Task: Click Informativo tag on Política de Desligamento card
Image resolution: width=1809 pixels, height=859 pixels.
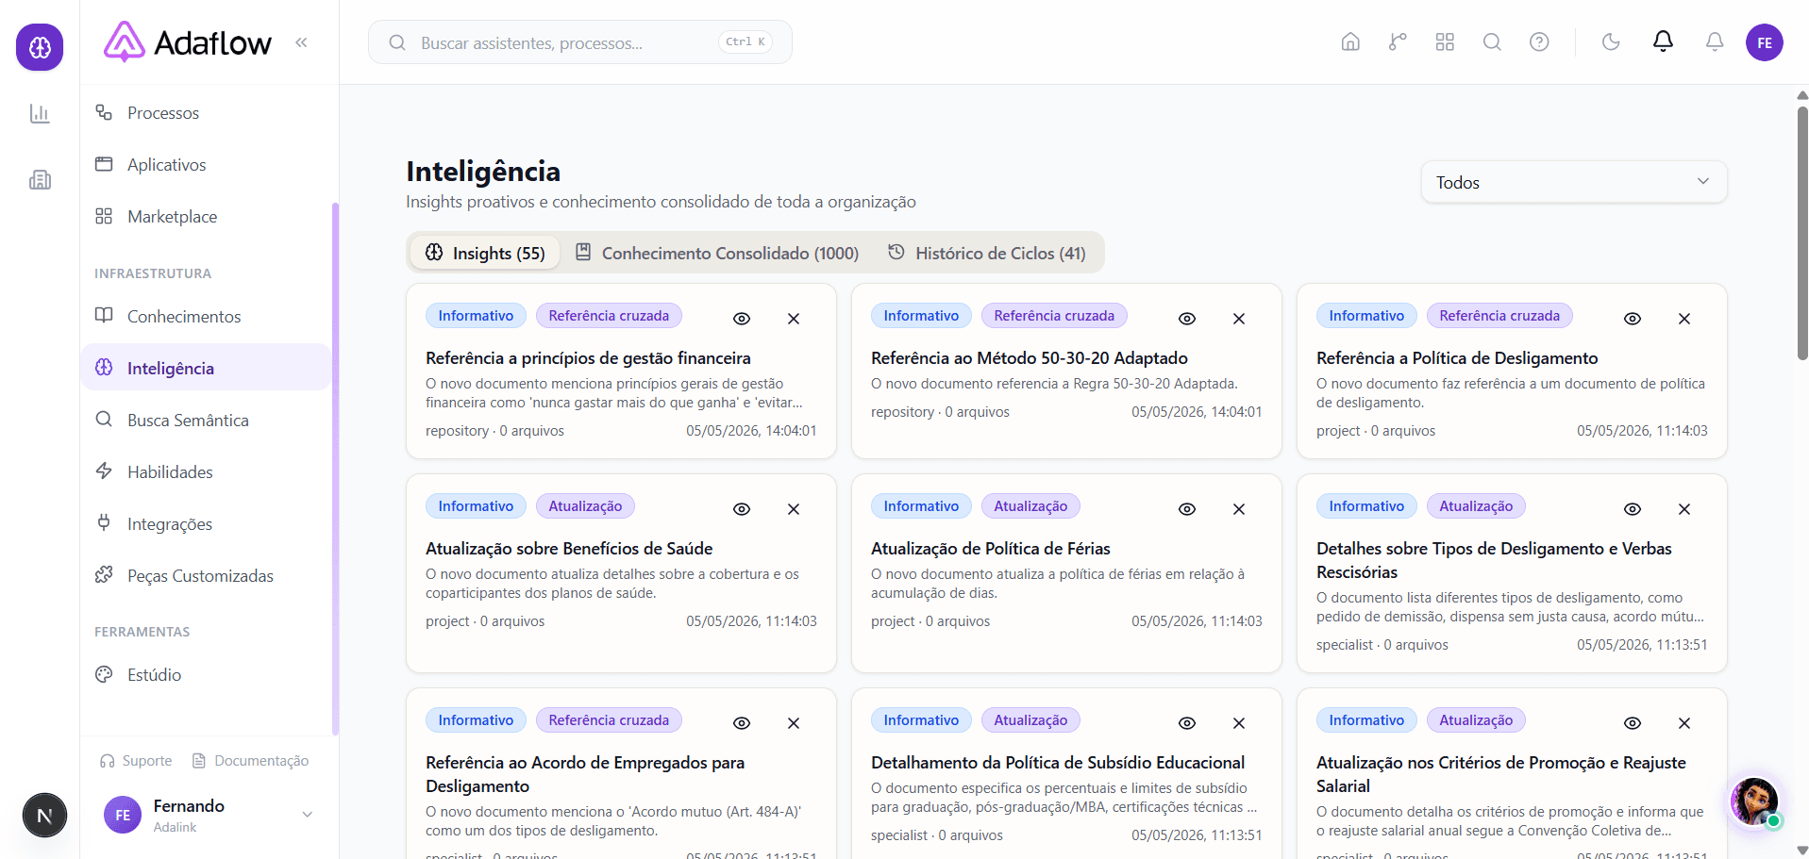Action: [1366, 316]
